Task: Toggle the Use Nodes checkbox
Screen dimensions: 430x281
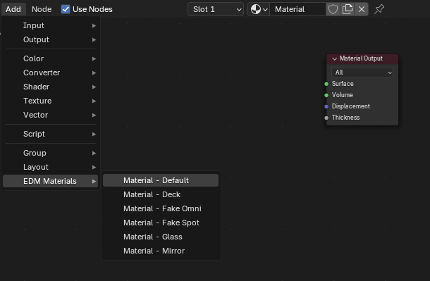Action: pos(66,9)
